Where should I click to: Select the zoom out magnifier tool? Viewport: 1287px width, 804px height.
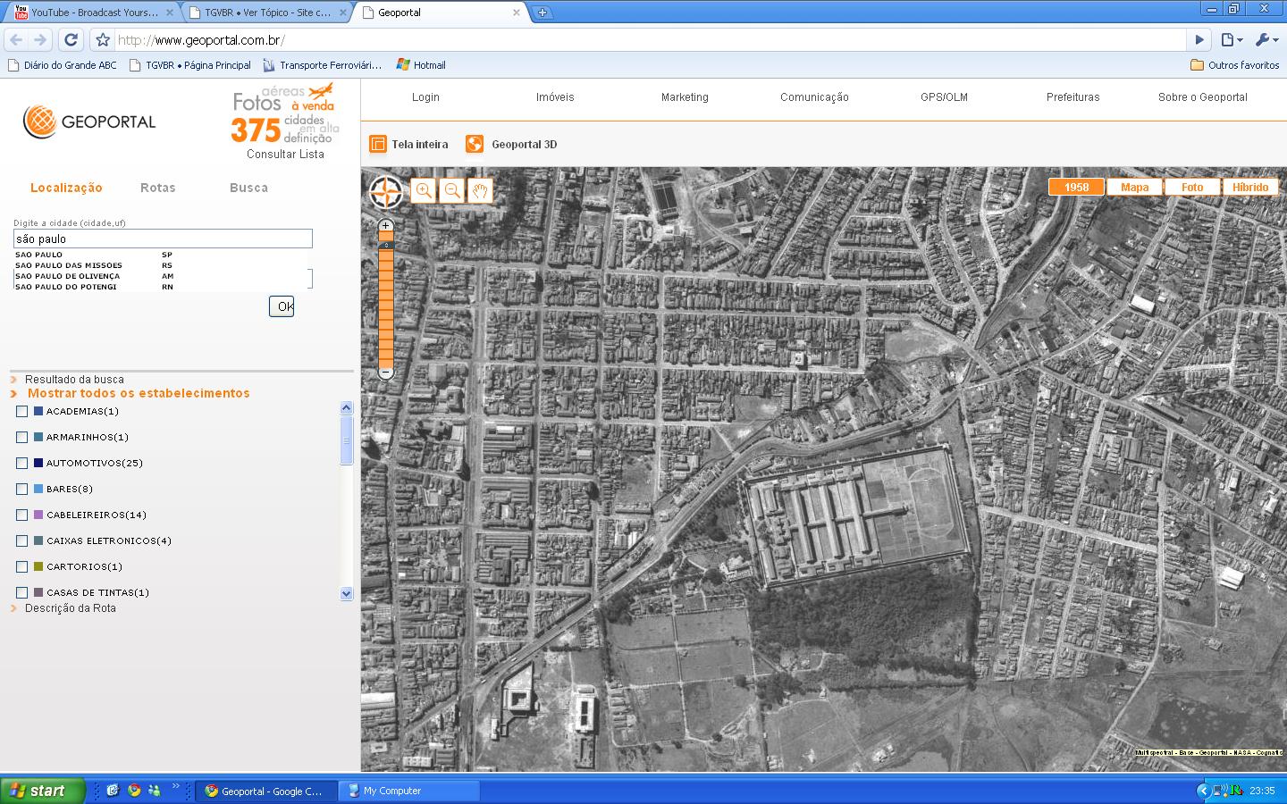tap(452, 190)
